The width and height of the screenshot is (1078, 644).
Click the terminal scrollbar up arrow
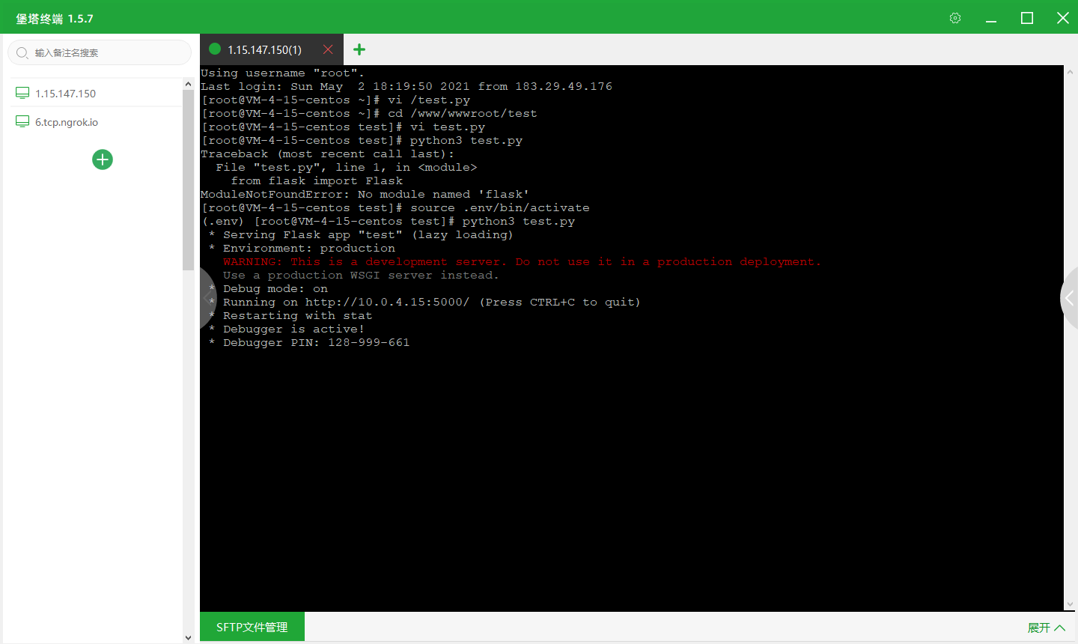[1071, 71]
